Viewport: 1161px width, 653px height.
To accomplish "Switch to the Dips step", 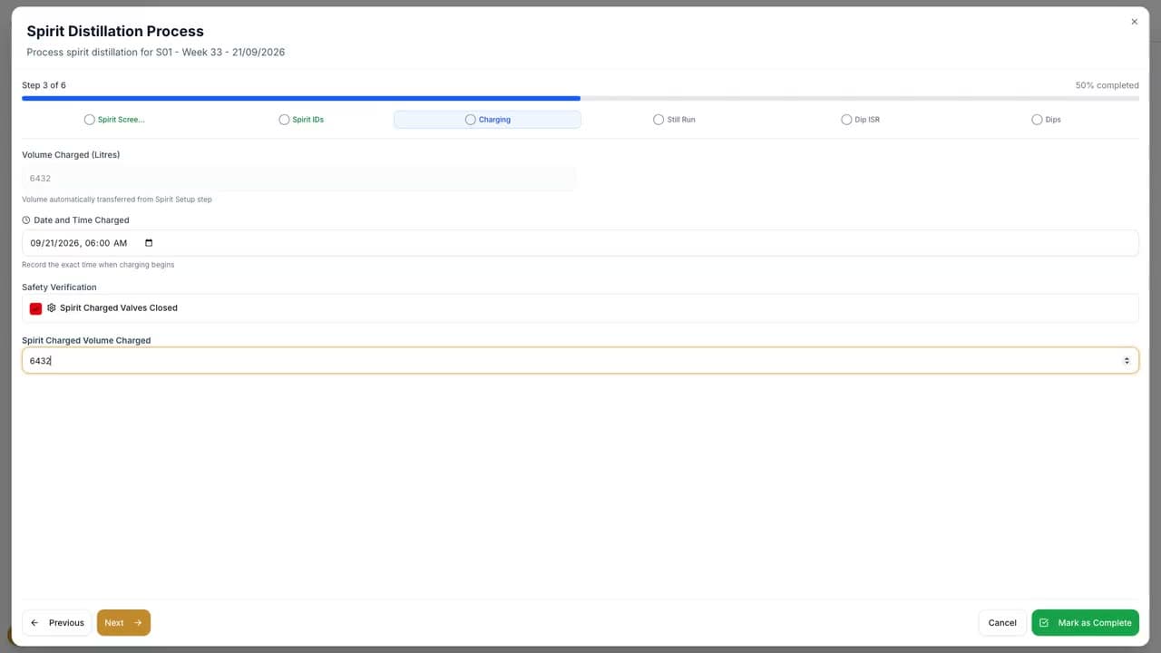I will click(x=1046, y=120).
